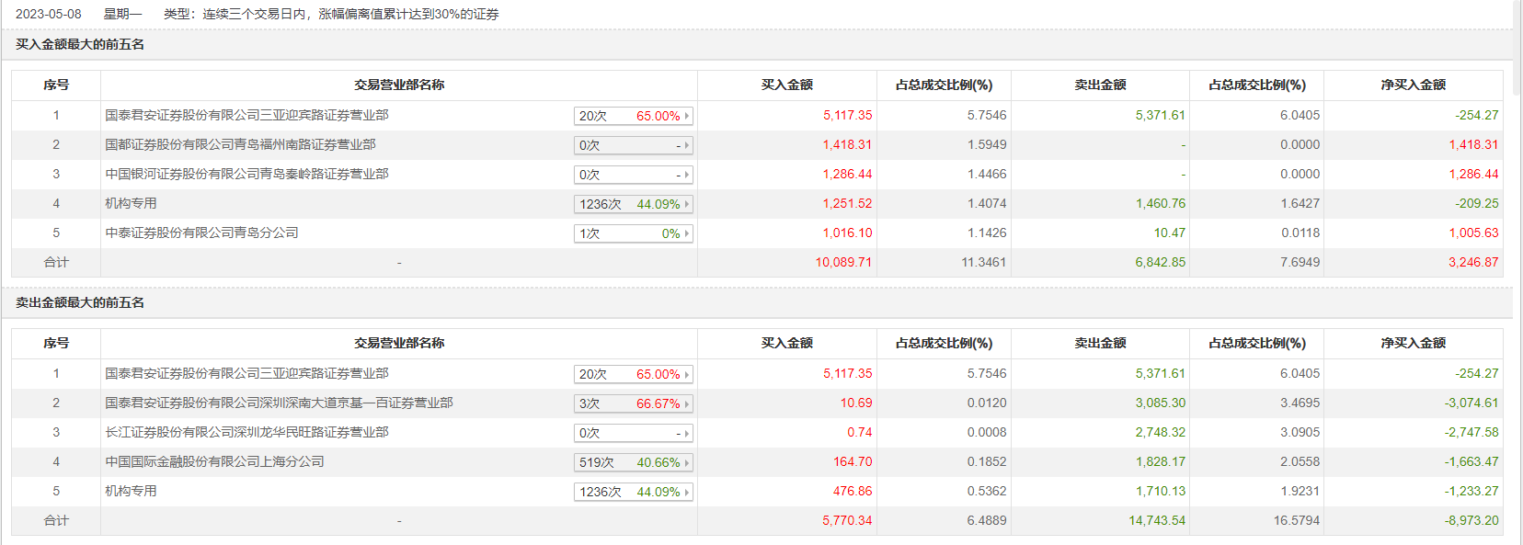Click 净买入金额 column header in the sell table
The width and height of the screenshot is (1523, 545).
point(1413,343)
